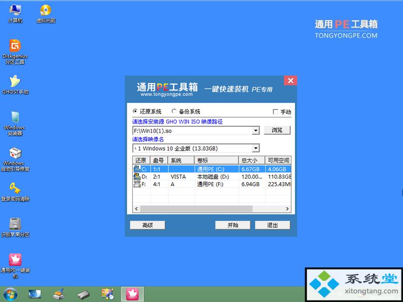Click the horizontal scrollbar thumb
The height and width of the screenshot is (302, 403).
pos(196,209)
